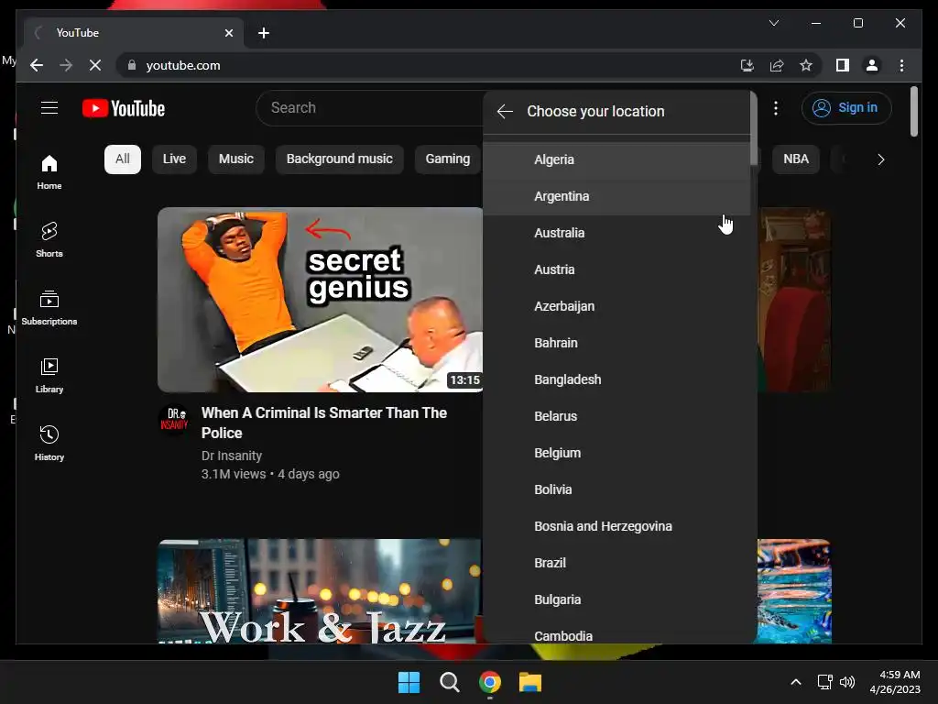This screenshot has width=938, height=704.
Task: Open the Windows Start menu
Action: tap(409, 682)
